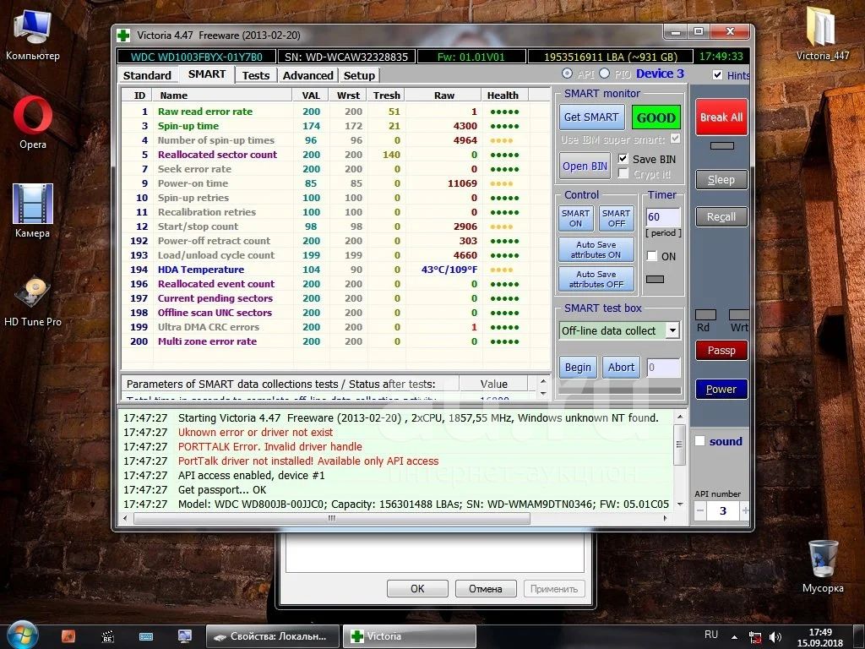Image resolution: width=865 pixels, height=649 pixels.
Task: Click the Open BIN button
Action: [585, 166]
